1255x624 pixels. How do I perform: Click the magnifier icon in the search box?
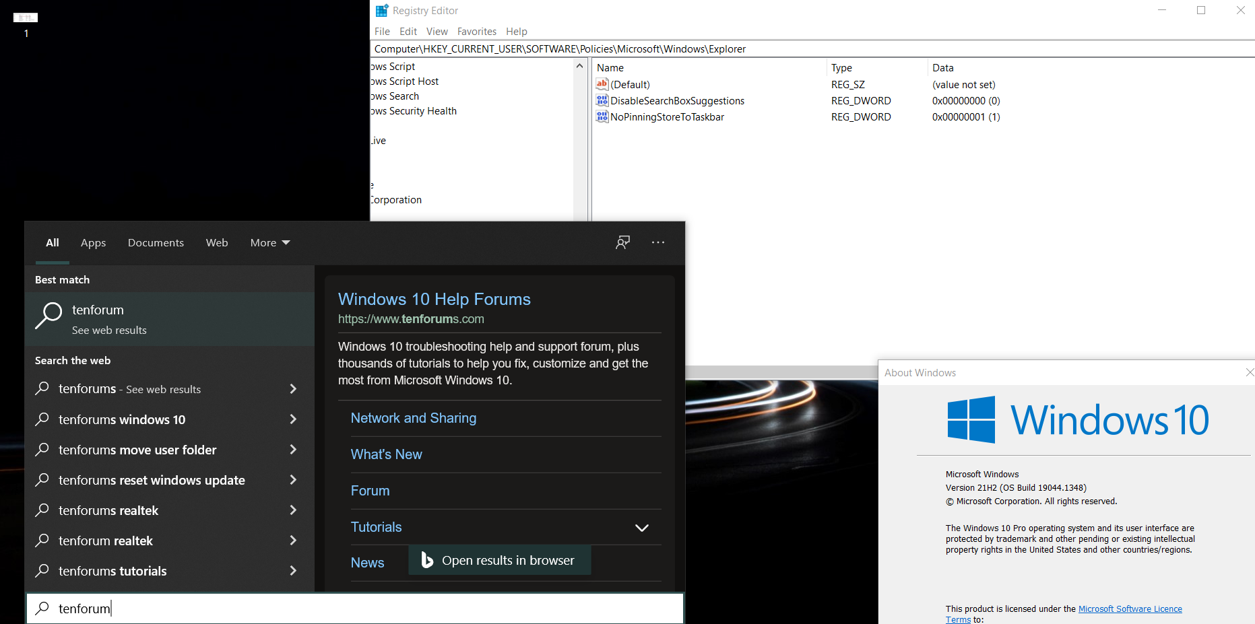click(x=42, y=609)
